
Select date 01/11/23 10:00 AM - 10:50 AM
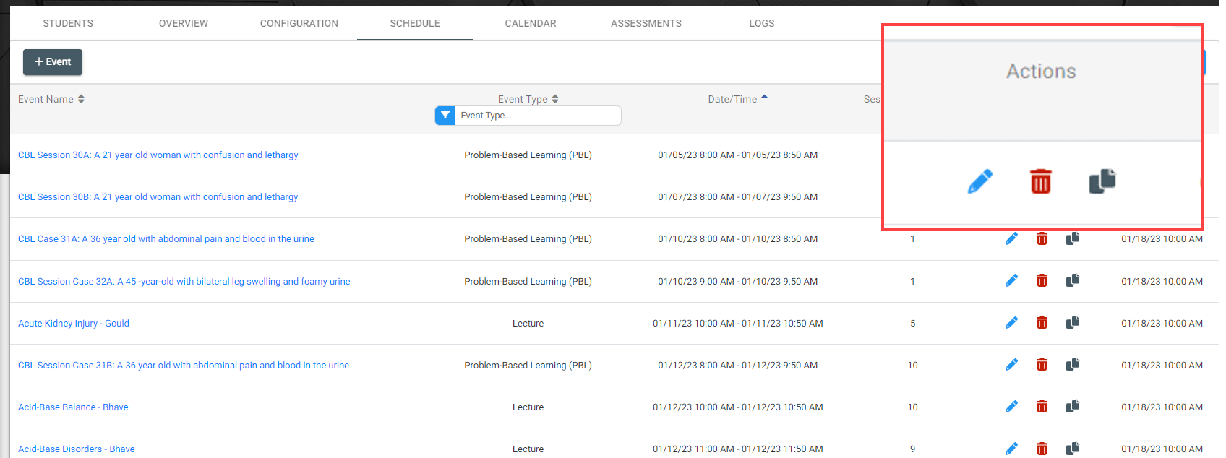click(x=738, y=323)
